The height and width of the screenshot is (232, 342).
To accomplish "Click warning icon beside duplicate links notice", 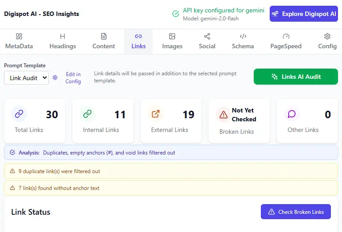I will click(12, 171).
